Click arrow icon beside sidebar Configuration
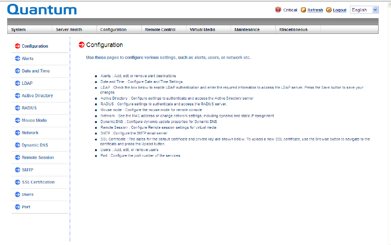The image size is (391, 245). point(18,46)
